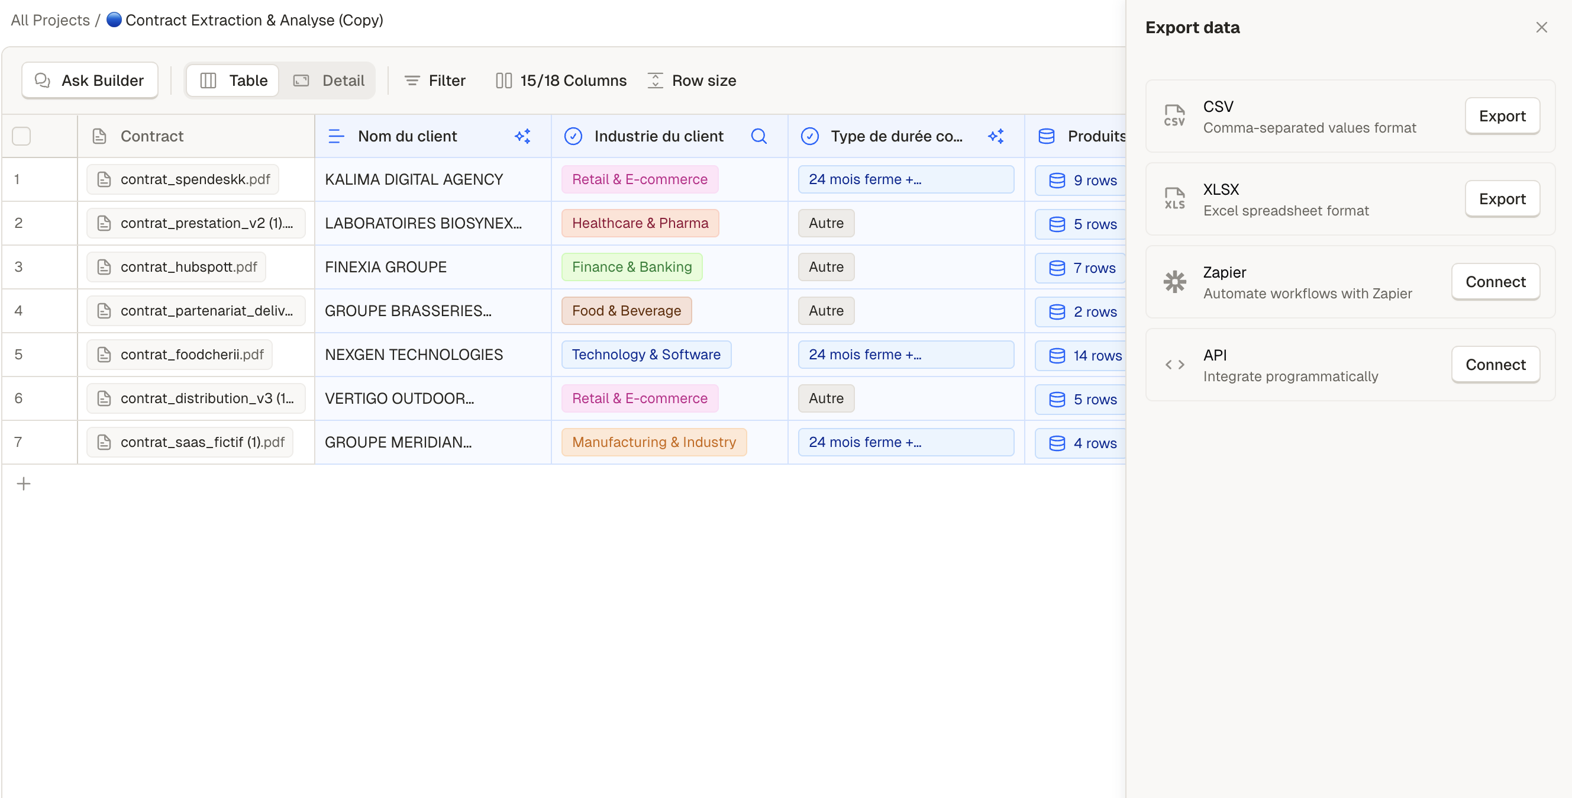Toggle the select-all checkbox in table header
The image size is (1572, 798).
click(x=21, y=136)
